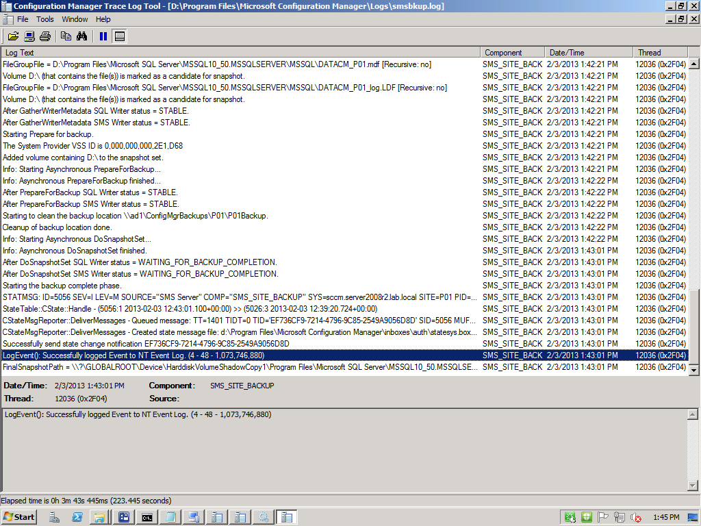Viewport: 701px width, 526px height.
Task: Click the elapsed time status bar text
Action: [86, 501]
